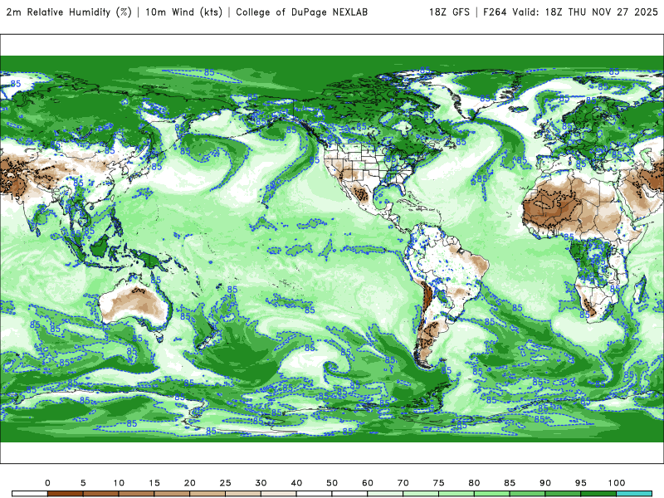Select the legend label '90'
The width and height of the screenshot is (664, 498).
click(545, 483)
